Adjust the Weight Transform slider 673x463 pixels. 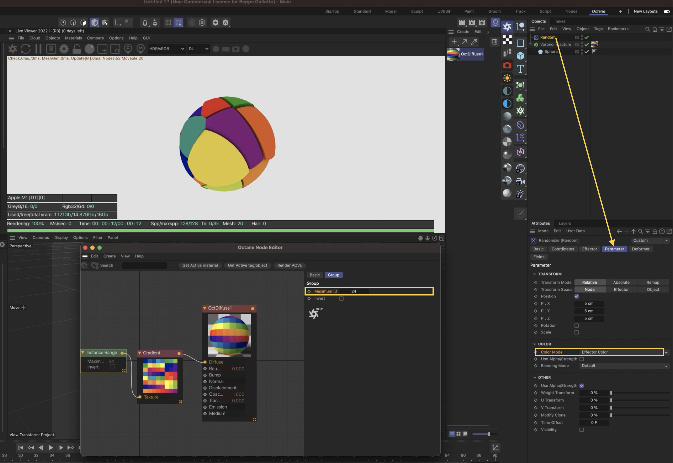(611, 393)
